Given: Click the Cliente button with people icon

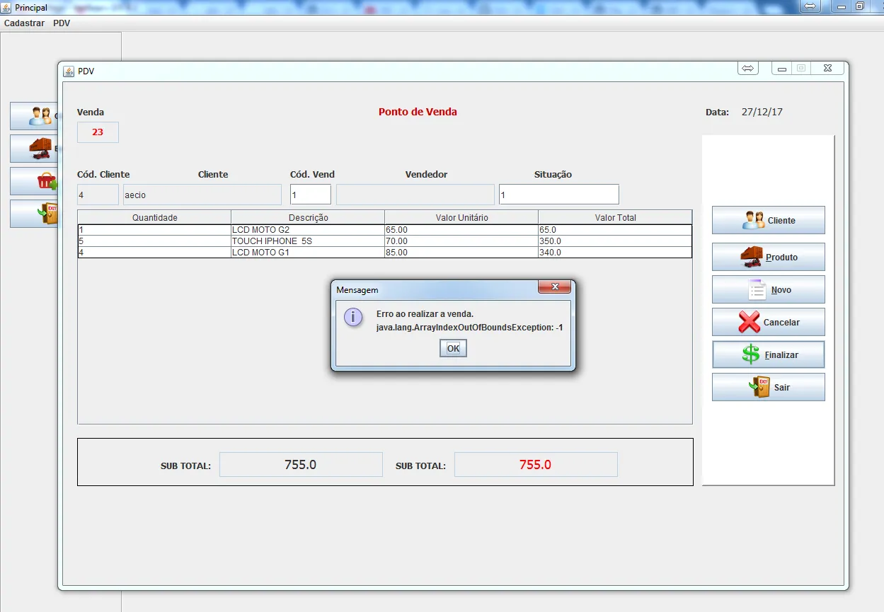Looking at the screenshot, I should (768, 220).
